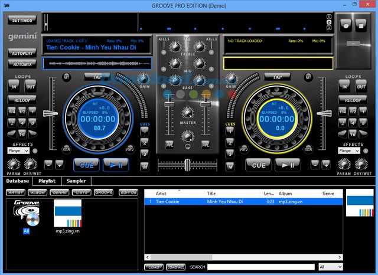The image size is (378, 275).
Task: Click the LOAD ALL button
Action: [x=175, y=267]
